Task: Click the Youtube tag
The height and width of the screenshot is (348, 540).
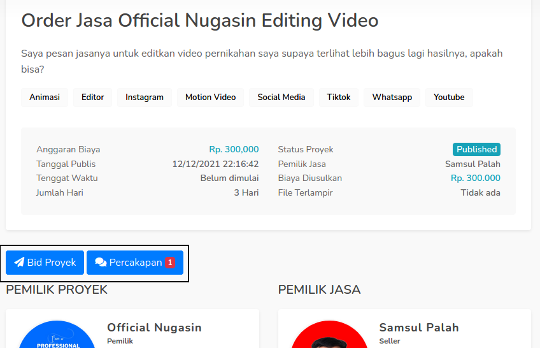Action: pyautogui.click(x=449, y=97)
